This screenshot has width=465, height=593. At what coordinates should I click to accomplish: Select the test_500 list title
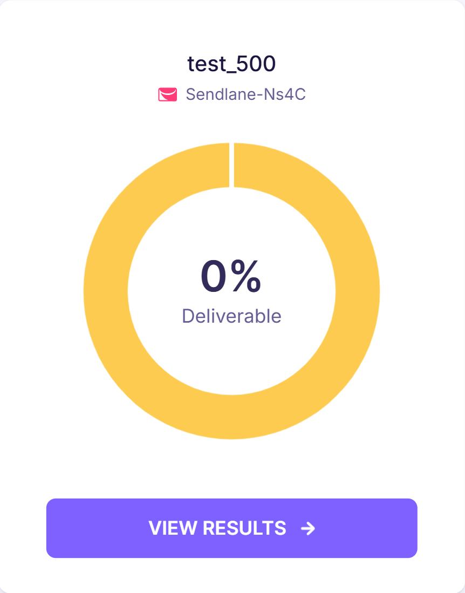[232, 64]
